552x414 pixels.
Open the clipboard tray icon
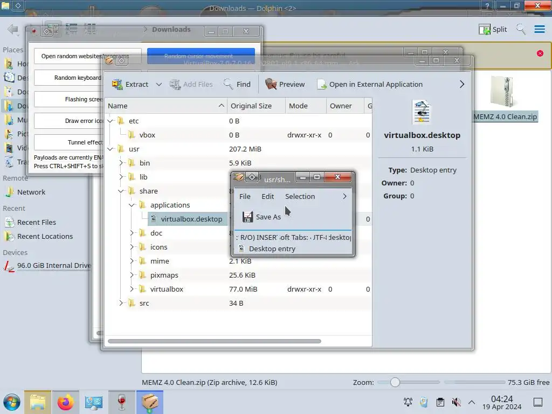(x=440, y=402)
